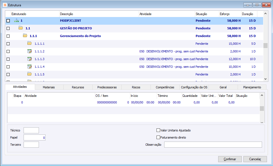The image size is (273, 166).
Task: Click the Terceiro input field
Action: pyautogui.click(x=31, y=145)
